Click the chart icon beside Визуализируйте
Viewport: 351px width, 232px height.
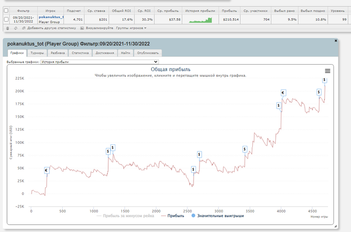(x=82, y=28)
